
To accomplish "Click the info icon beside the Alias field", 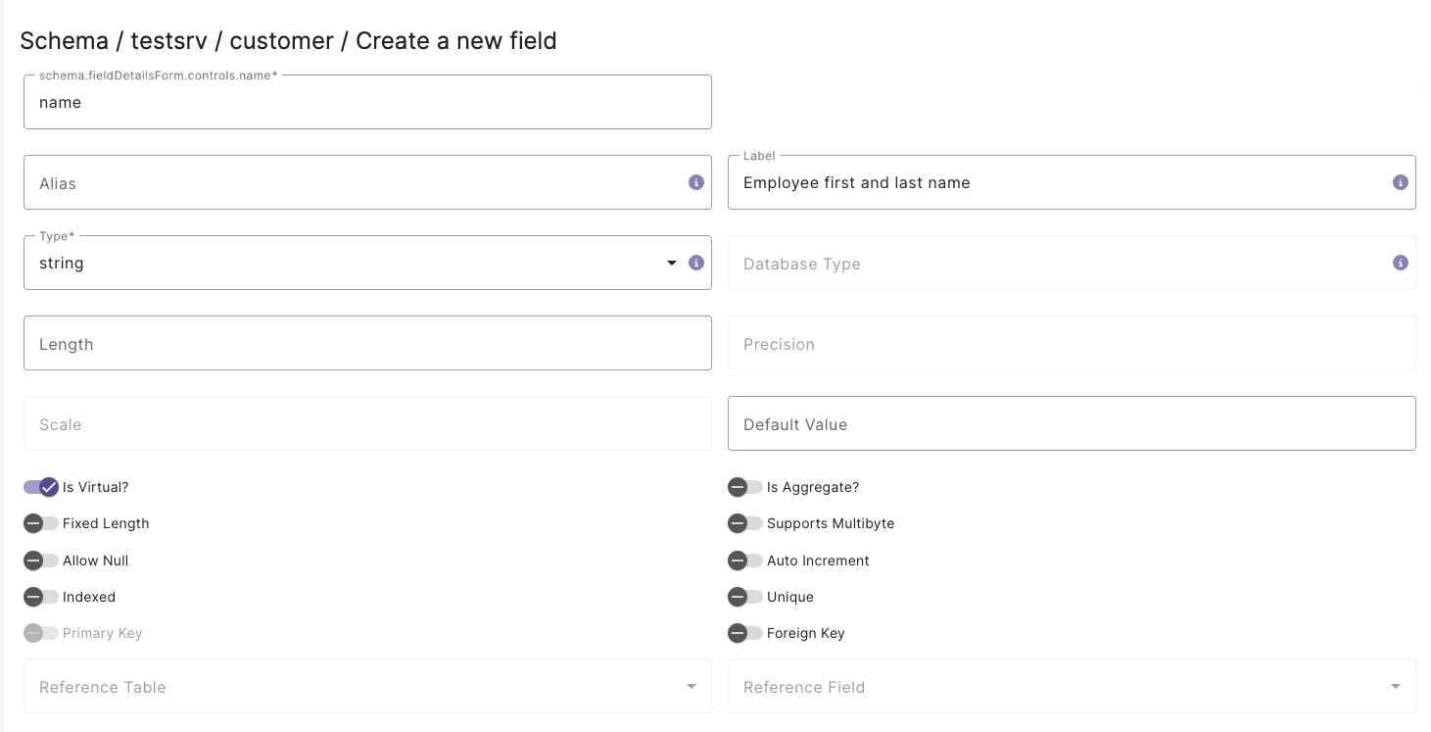I will coord(696,182).
